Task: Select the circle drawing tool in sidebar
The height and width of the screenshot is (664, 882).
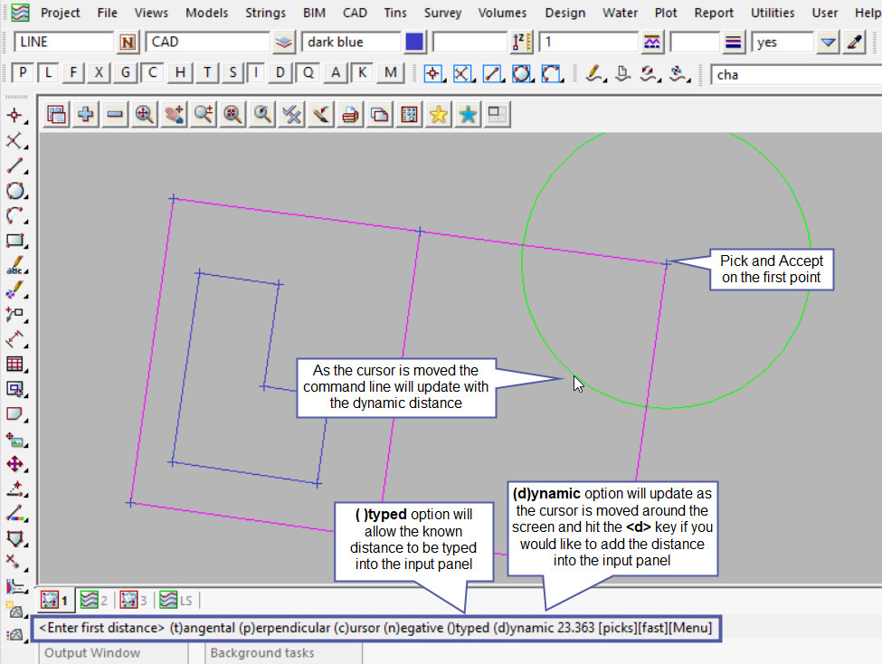Action: coord(14,191)
